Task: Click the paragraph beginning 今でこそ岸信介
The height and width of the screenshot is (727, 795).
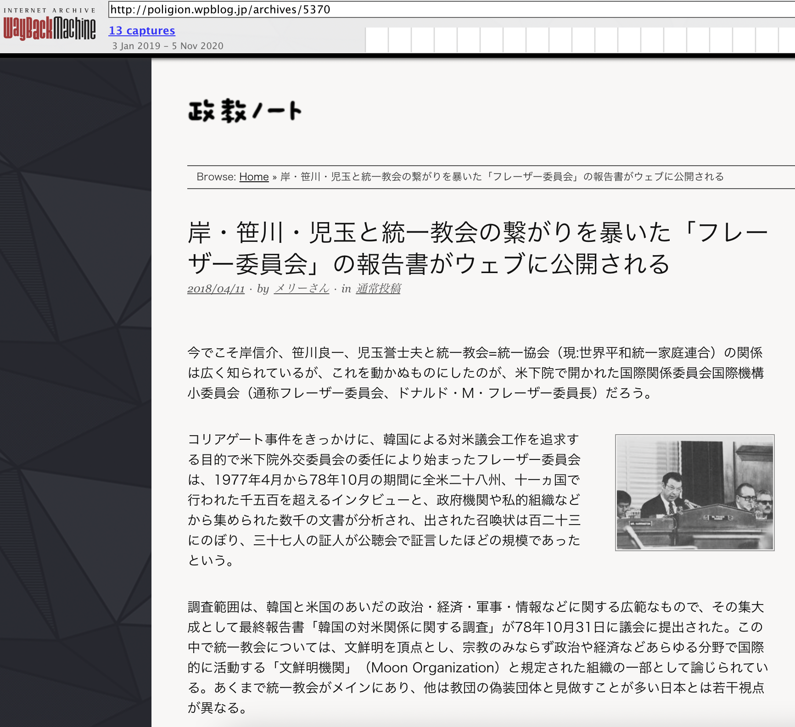Action: 476,373
